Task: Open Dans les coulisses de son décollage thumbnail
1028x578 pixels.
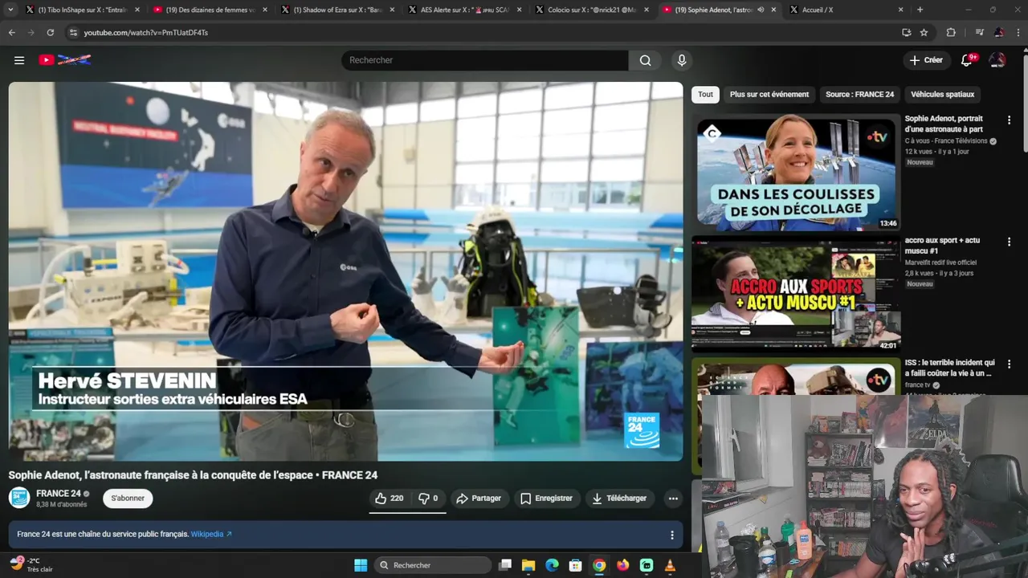Action: click(796, 172)
